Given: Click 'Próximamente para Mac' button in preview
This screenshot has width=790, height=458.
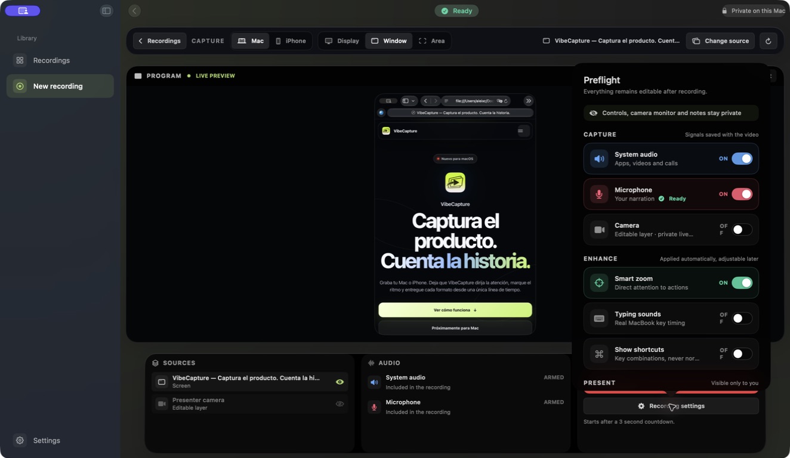Looking at the screenshot, I should pos(455,328).
